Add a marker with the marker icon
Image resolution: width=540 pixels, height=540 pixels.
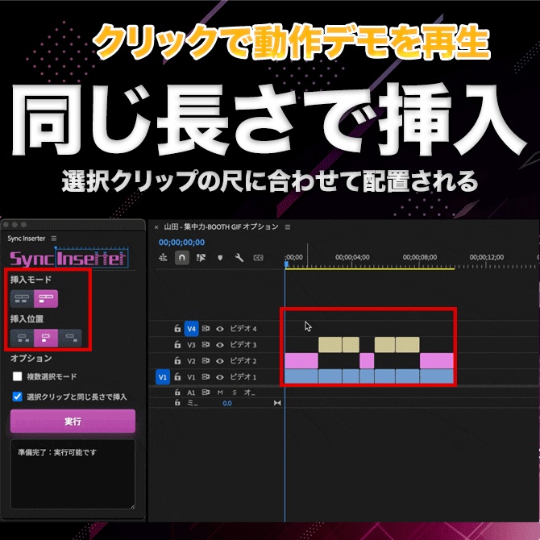point(220,258)
